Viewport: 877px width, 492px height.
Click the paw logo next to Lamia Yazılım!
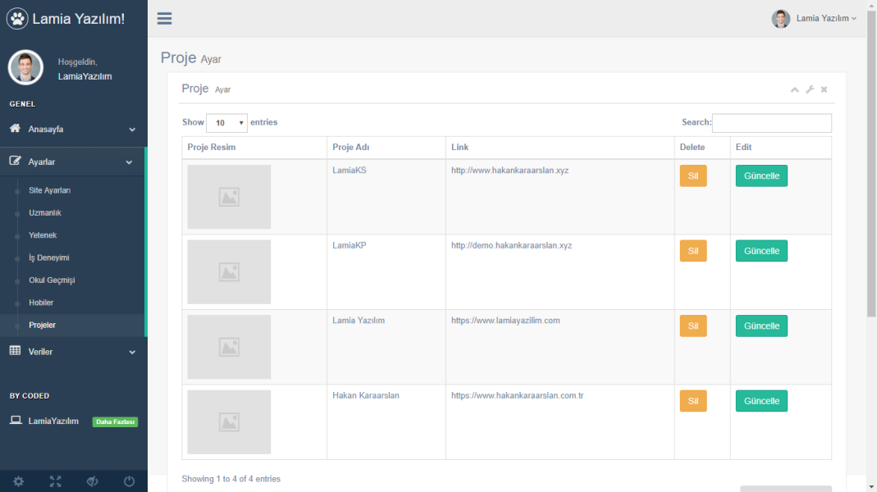tap(17, 18)
